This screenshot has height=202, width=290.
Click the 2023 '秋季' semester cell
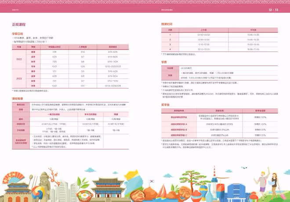33,81
